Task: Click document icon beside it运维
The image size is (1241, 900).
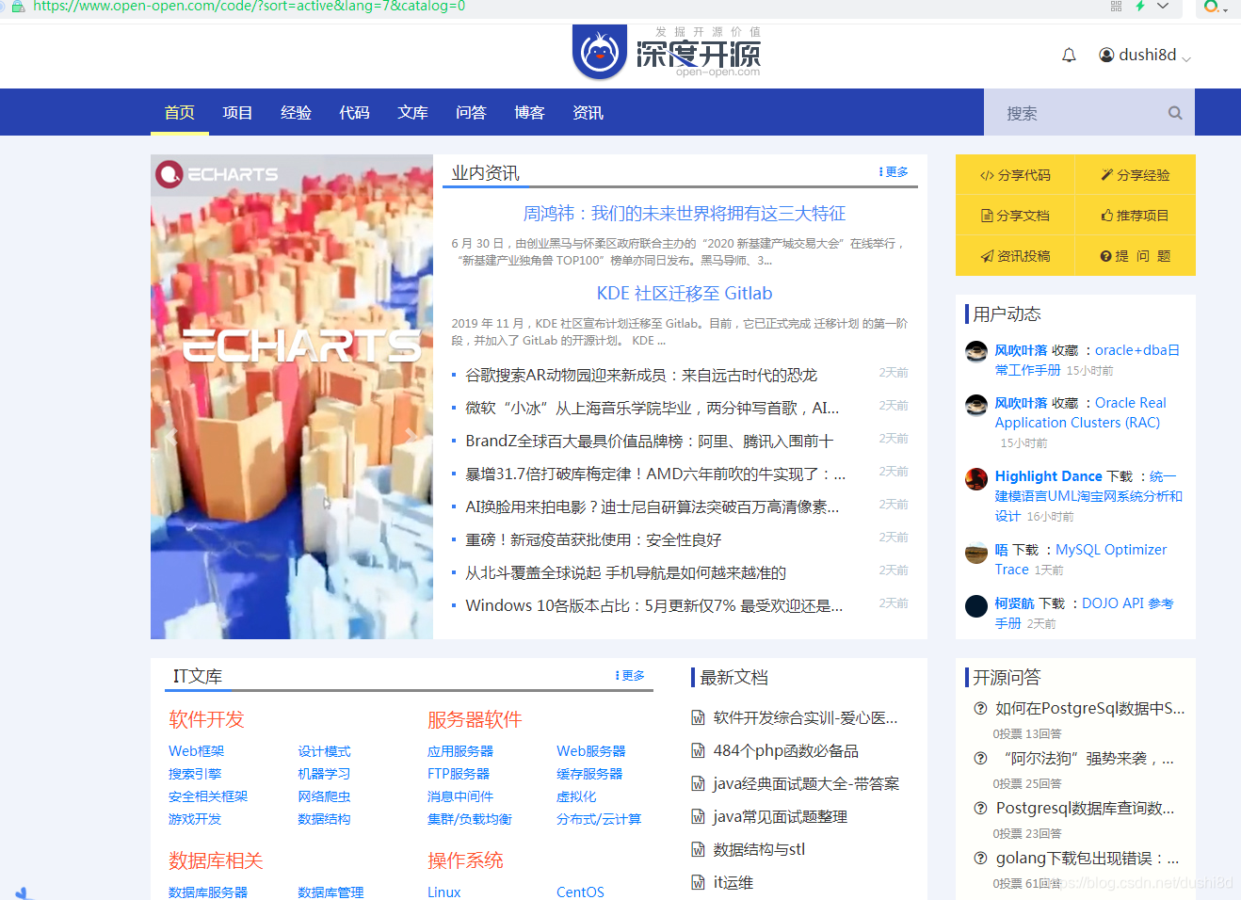Action: pyautogui.click(x=699, y=883)
